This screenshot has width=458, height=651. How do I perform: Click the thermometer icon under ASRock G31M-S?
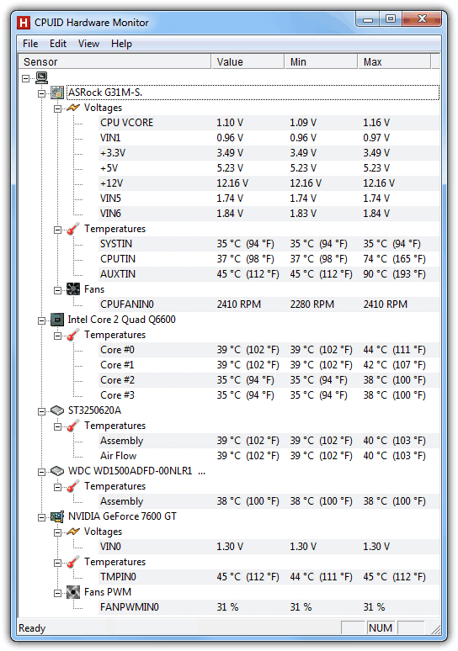pos(73,229)
